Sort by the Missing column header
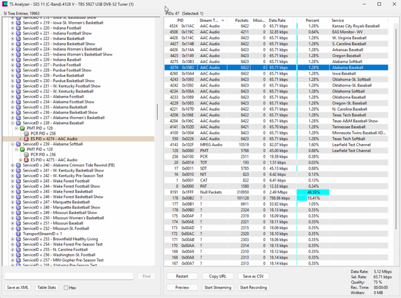The height and width of the screenshot is (298, 401). pyautogui.click(x=258, y=21)
